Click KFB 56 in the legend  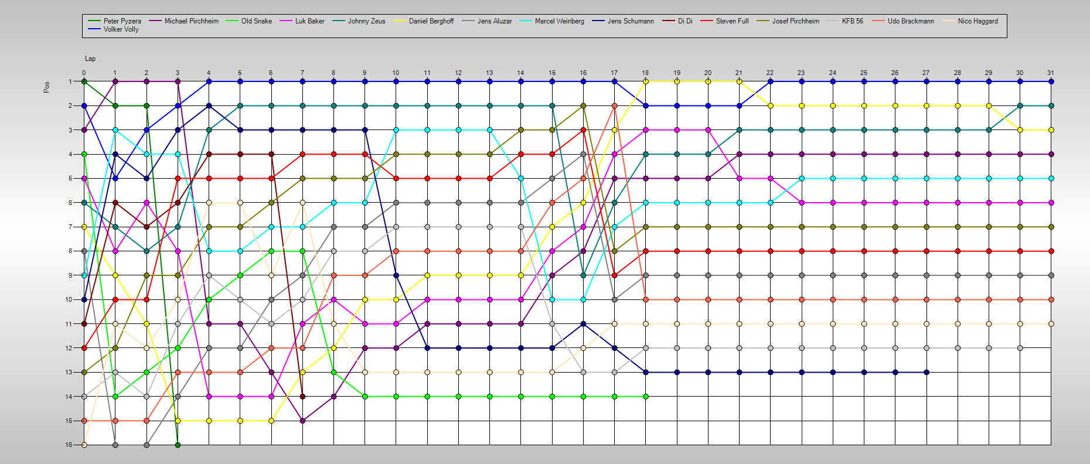[852, 21]
